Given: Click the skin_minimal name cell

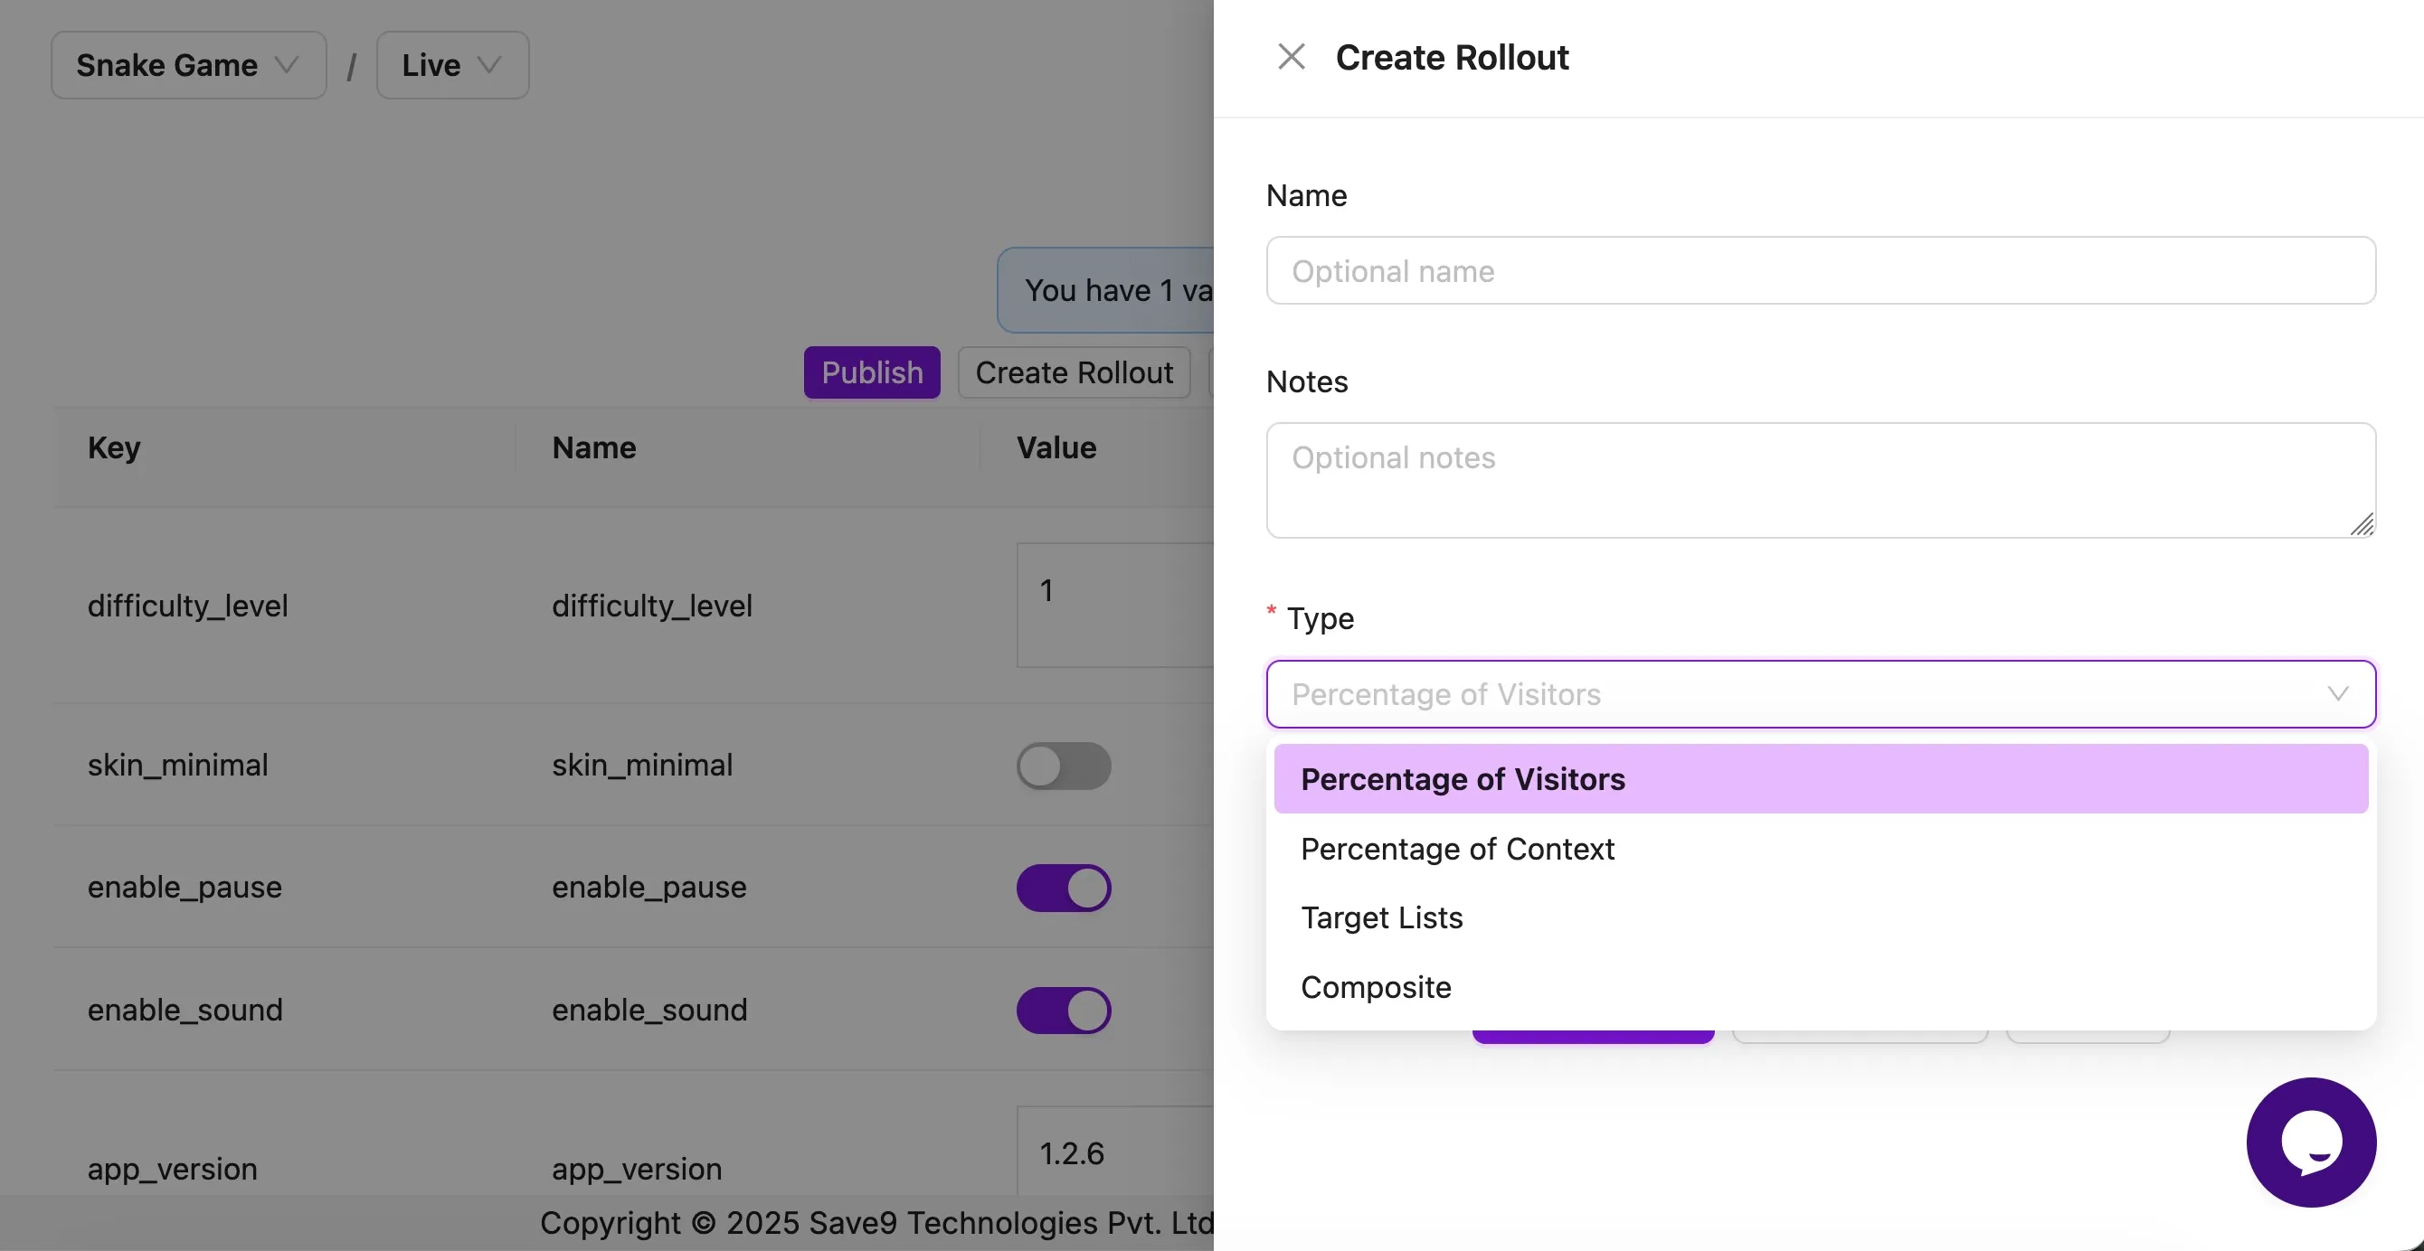Looking at the screenshot, I should pos(642,766).
